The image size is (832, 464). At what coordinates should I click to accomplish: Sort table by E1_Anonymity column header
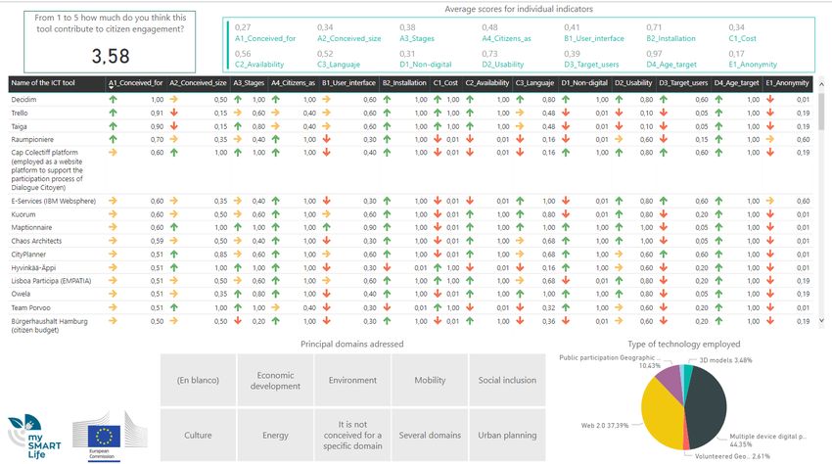787,83
